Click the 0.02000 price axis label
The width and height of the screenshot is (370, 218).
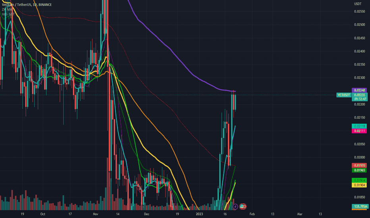[x=359, y=157]
